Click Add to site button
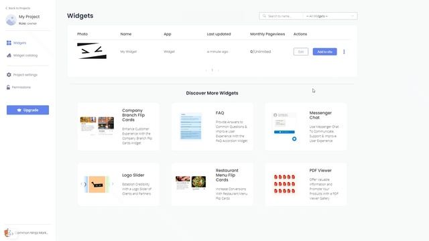Viewport: 429px width, 241px height. click(324, 52)
